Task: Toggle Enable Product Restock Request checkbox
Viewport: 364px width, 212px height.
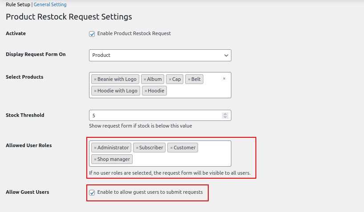Action: (x=92, y=34)
